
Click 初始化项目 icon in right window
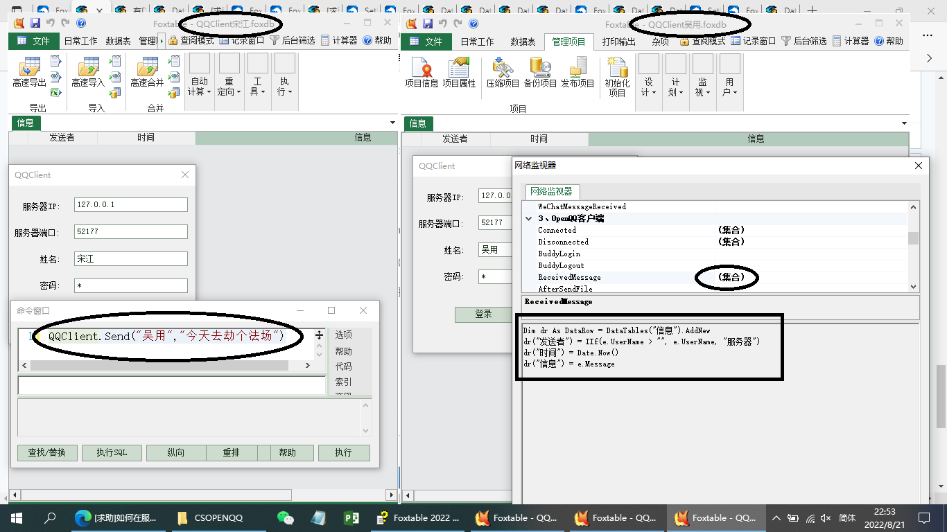tap(617, 78)
